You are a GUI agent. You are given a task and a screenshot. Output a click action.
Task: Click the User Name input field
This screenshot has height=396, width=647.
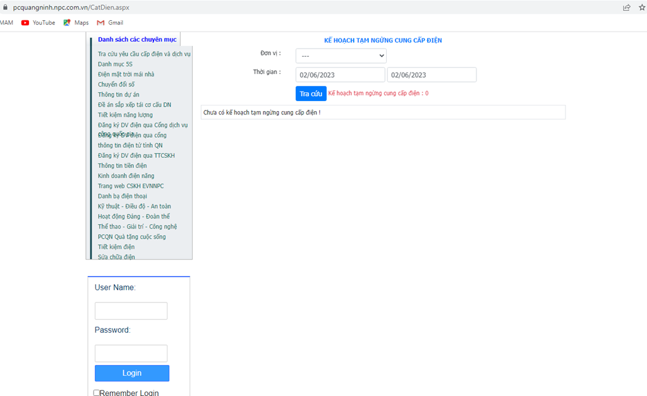(131, 311)
